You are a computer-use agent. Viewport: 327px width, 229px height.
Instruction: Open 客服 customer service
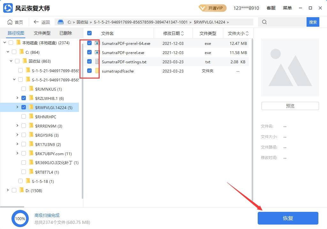(x=271, y=8)
